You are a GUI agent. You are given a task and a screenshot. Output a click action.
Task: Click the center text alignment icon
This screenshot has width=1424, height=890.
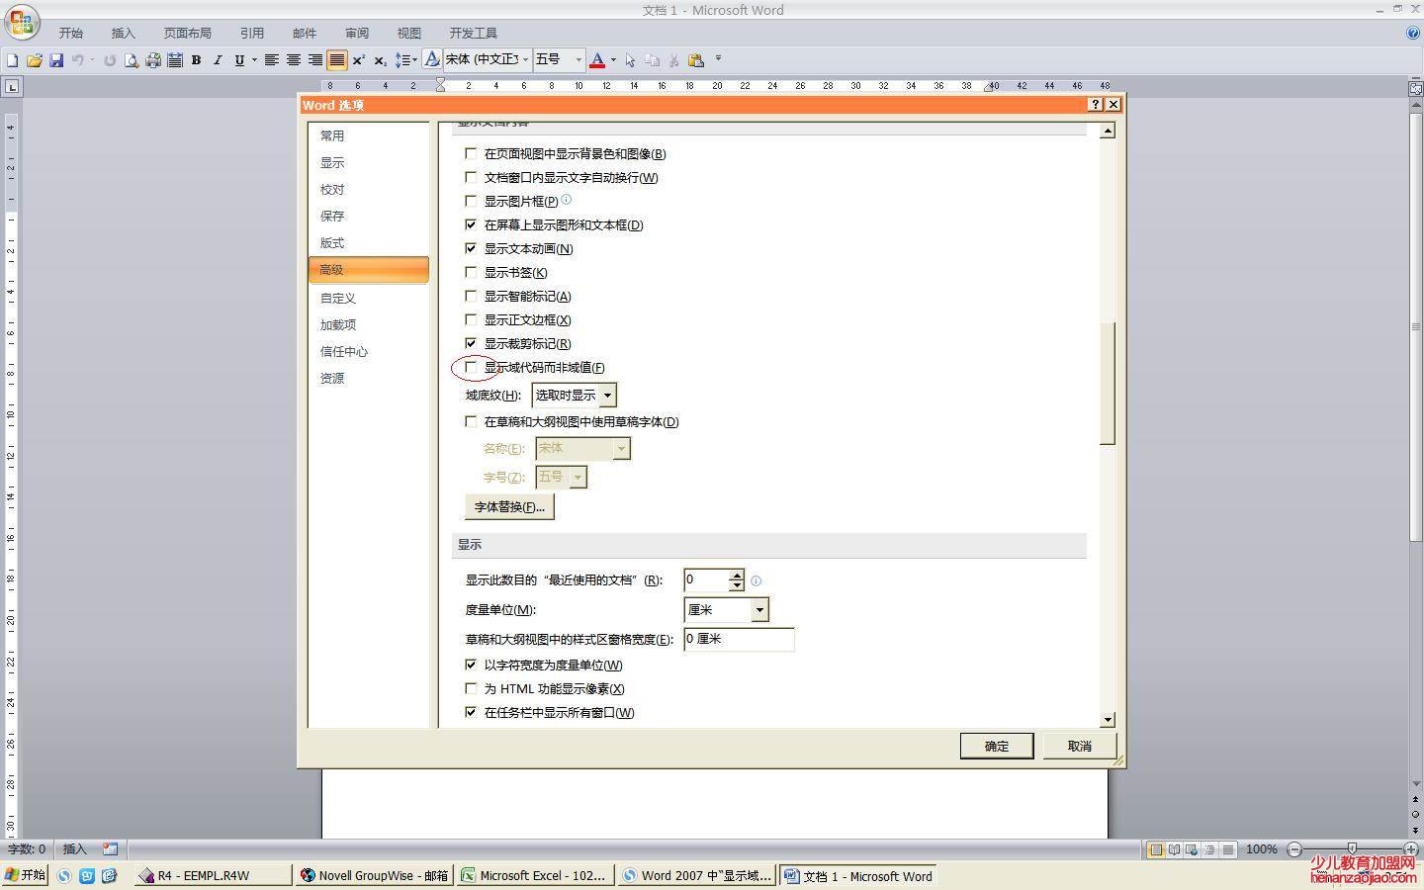tap(294, 60)
